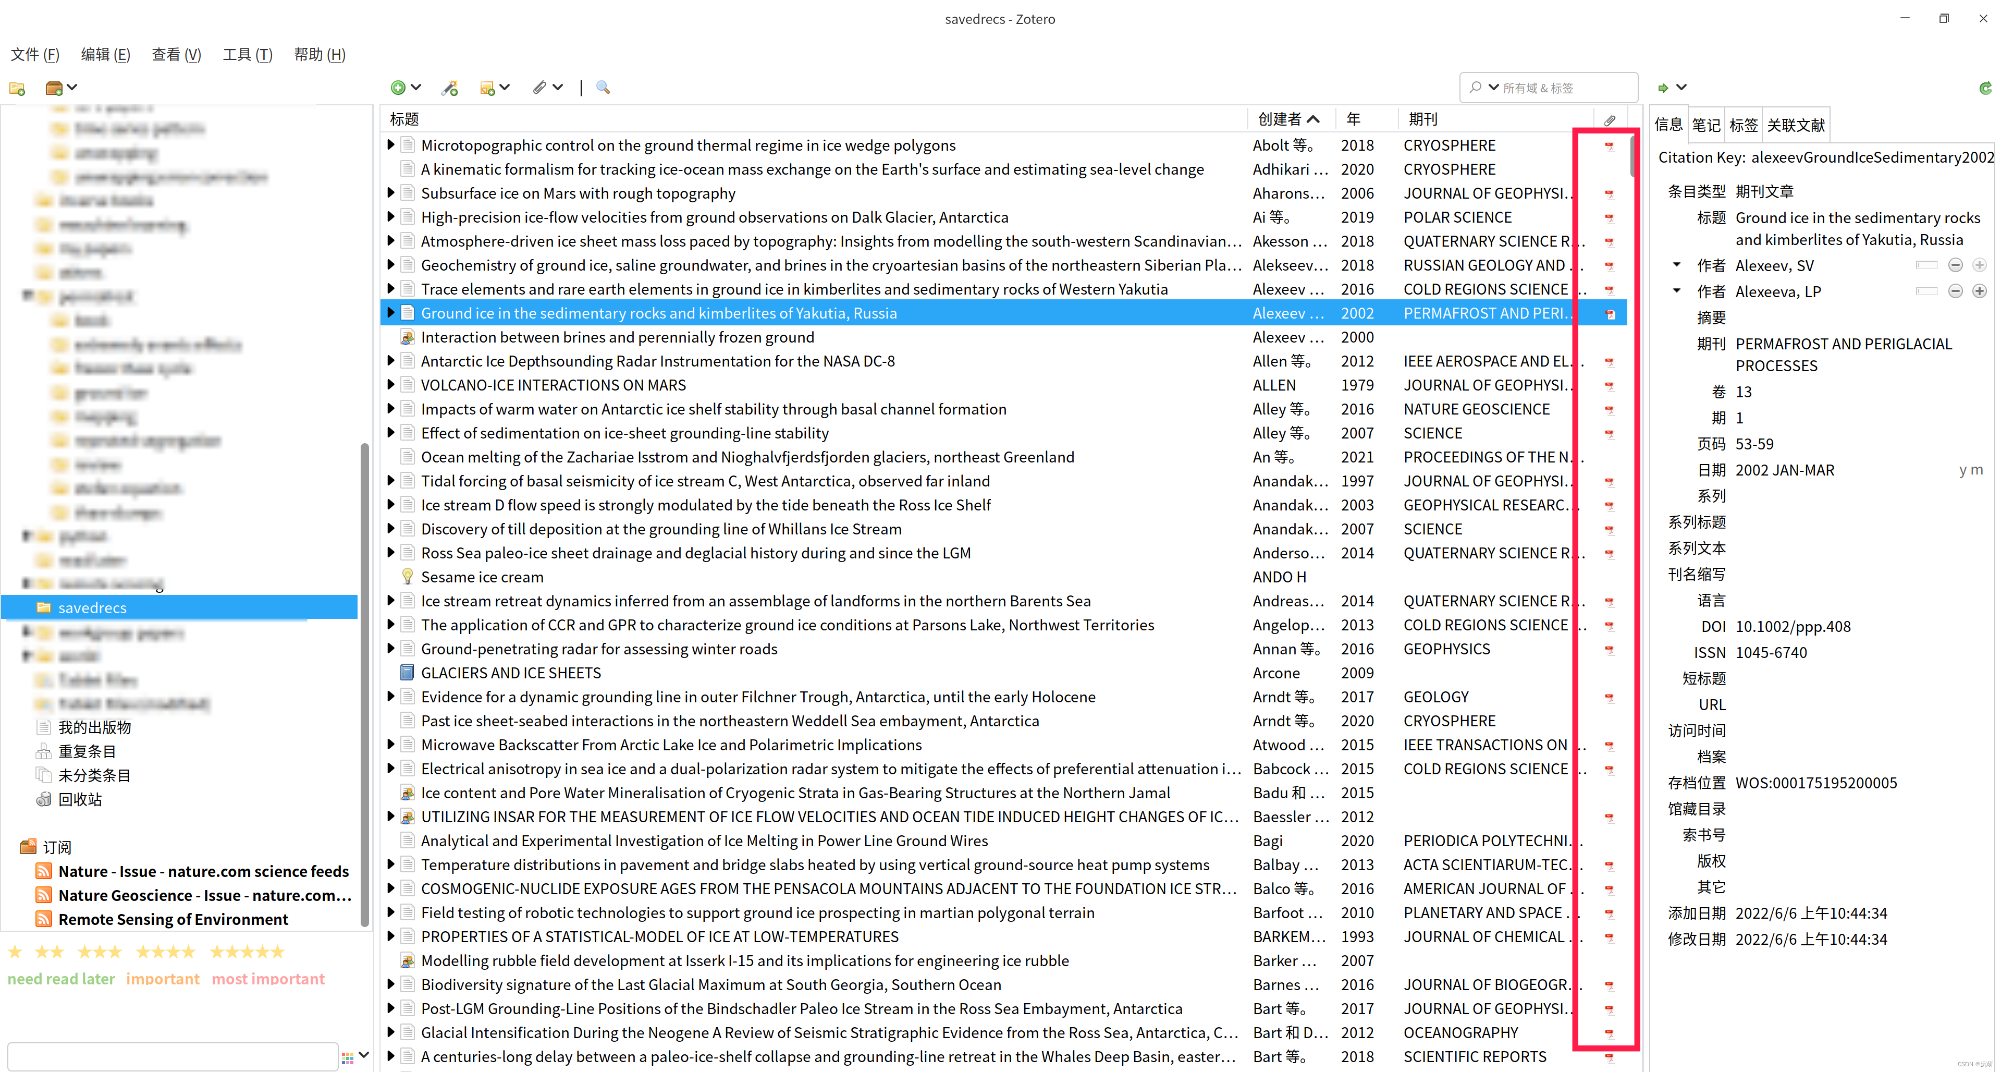Open the 工具 (T) menu
The height and width of the screenshot is (1072, 2001).
pos(248,54)
